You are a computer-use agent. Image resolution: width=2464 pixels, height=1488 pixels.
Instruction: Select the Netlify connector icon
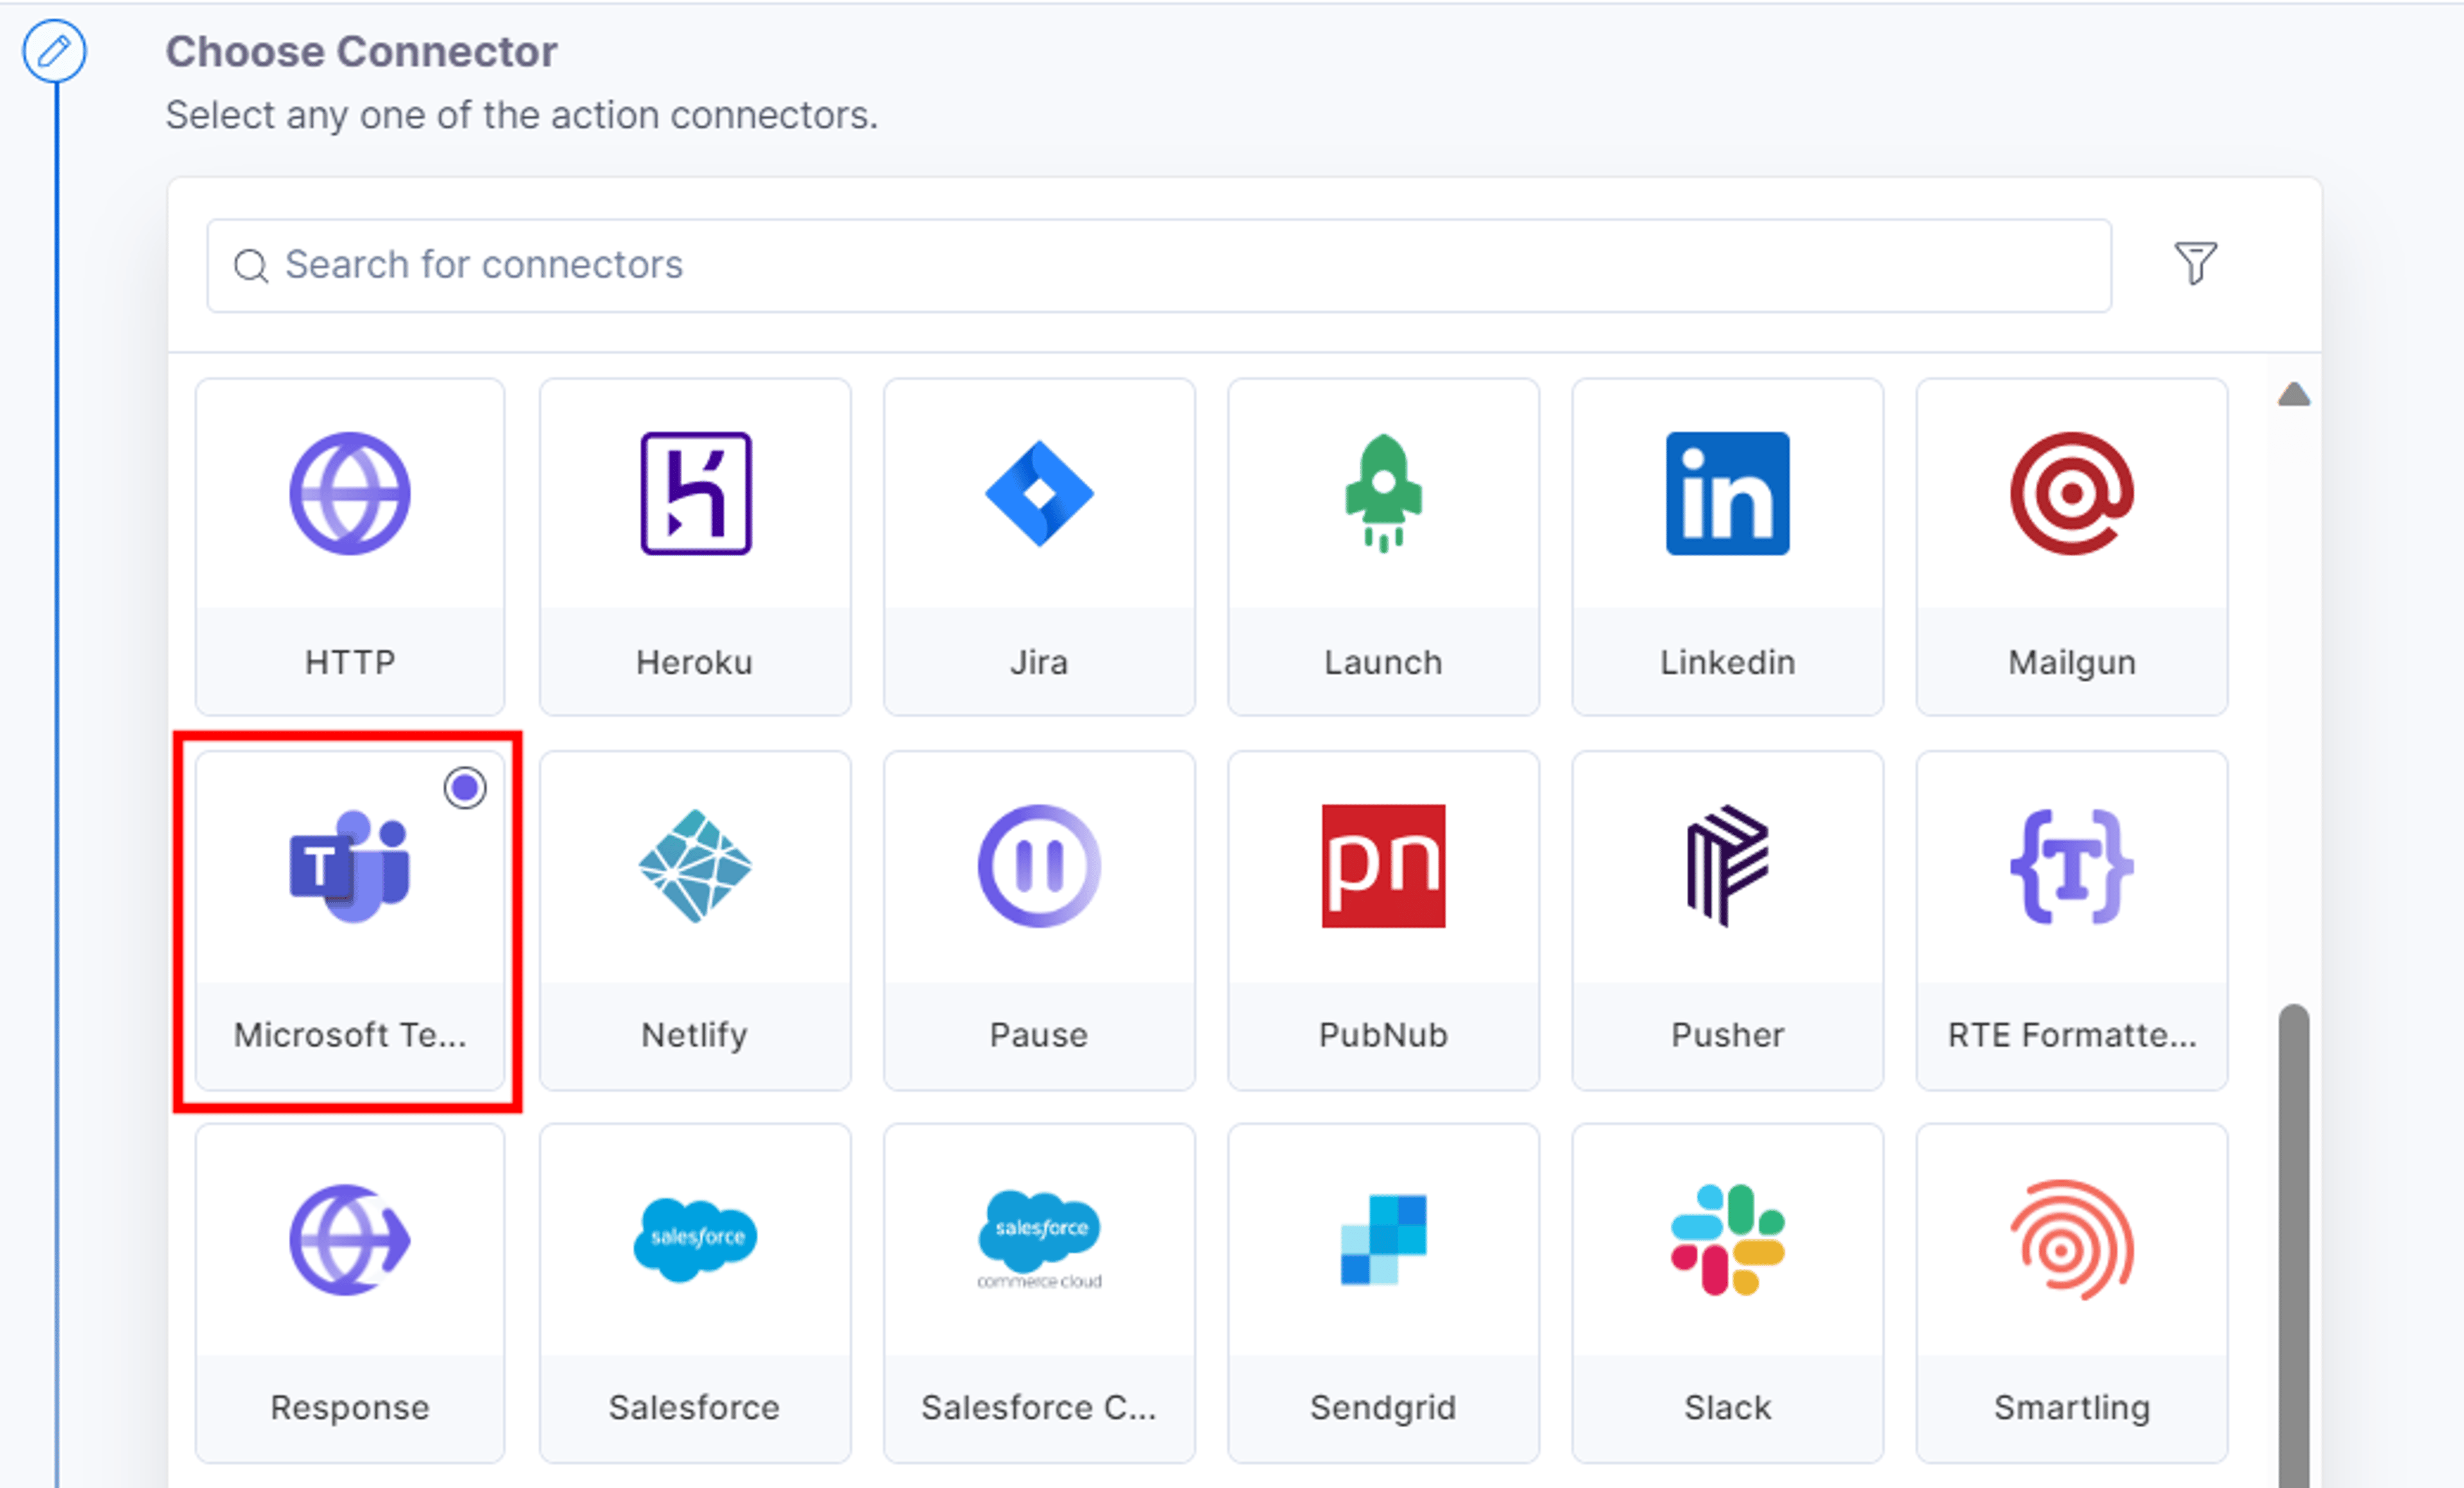pyautogui.click(x=696, y=866)
